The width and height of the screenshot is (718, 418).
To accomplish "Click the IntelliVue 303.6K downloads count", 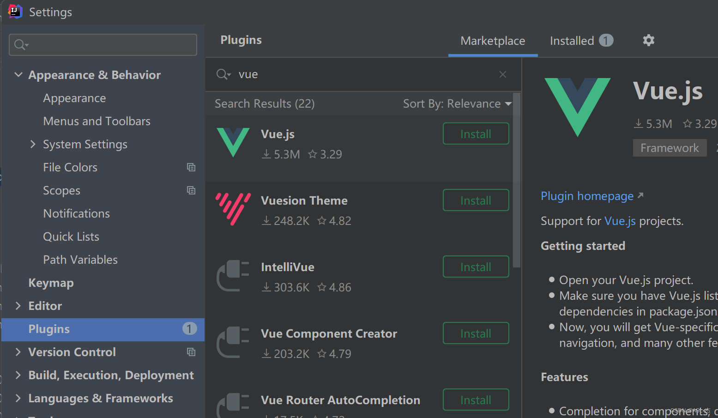I will (x=285, y=287).
